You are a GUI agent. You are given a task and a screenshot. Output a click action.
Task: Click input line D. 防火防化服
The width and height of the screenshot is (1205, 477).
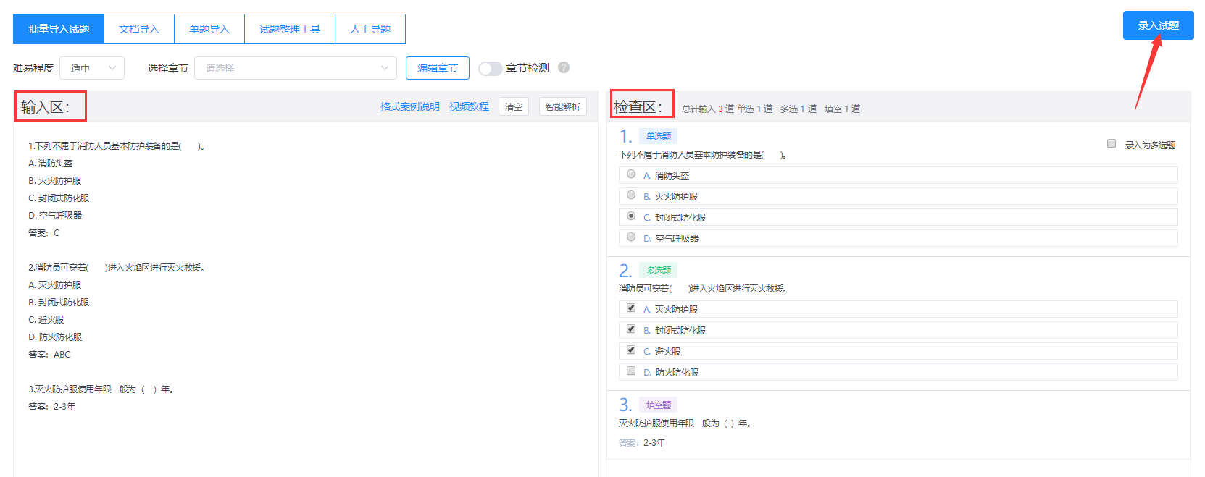click(x=55, y=337)
